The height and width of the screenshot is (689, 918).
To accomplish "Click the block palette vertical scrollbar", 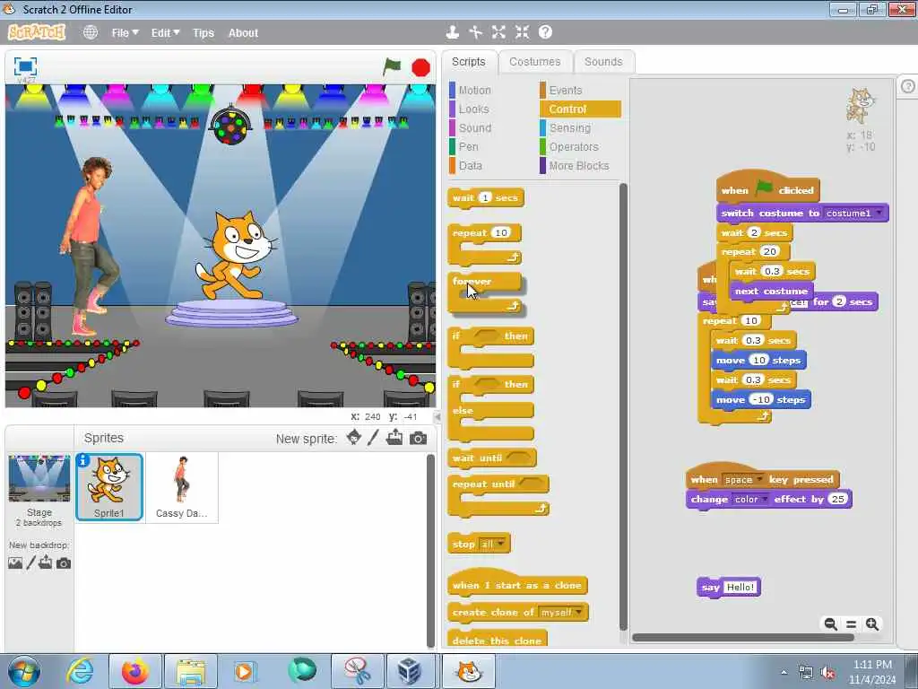I will point(623,407).
